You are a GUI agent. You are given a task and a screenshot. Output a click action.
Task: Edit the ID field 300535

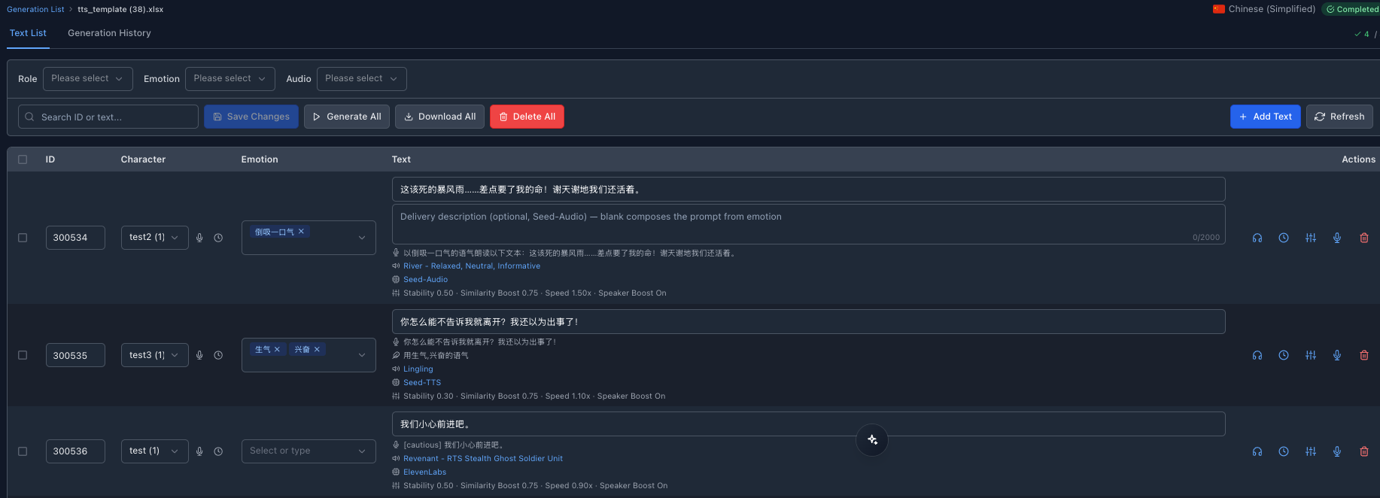(75, 355)
